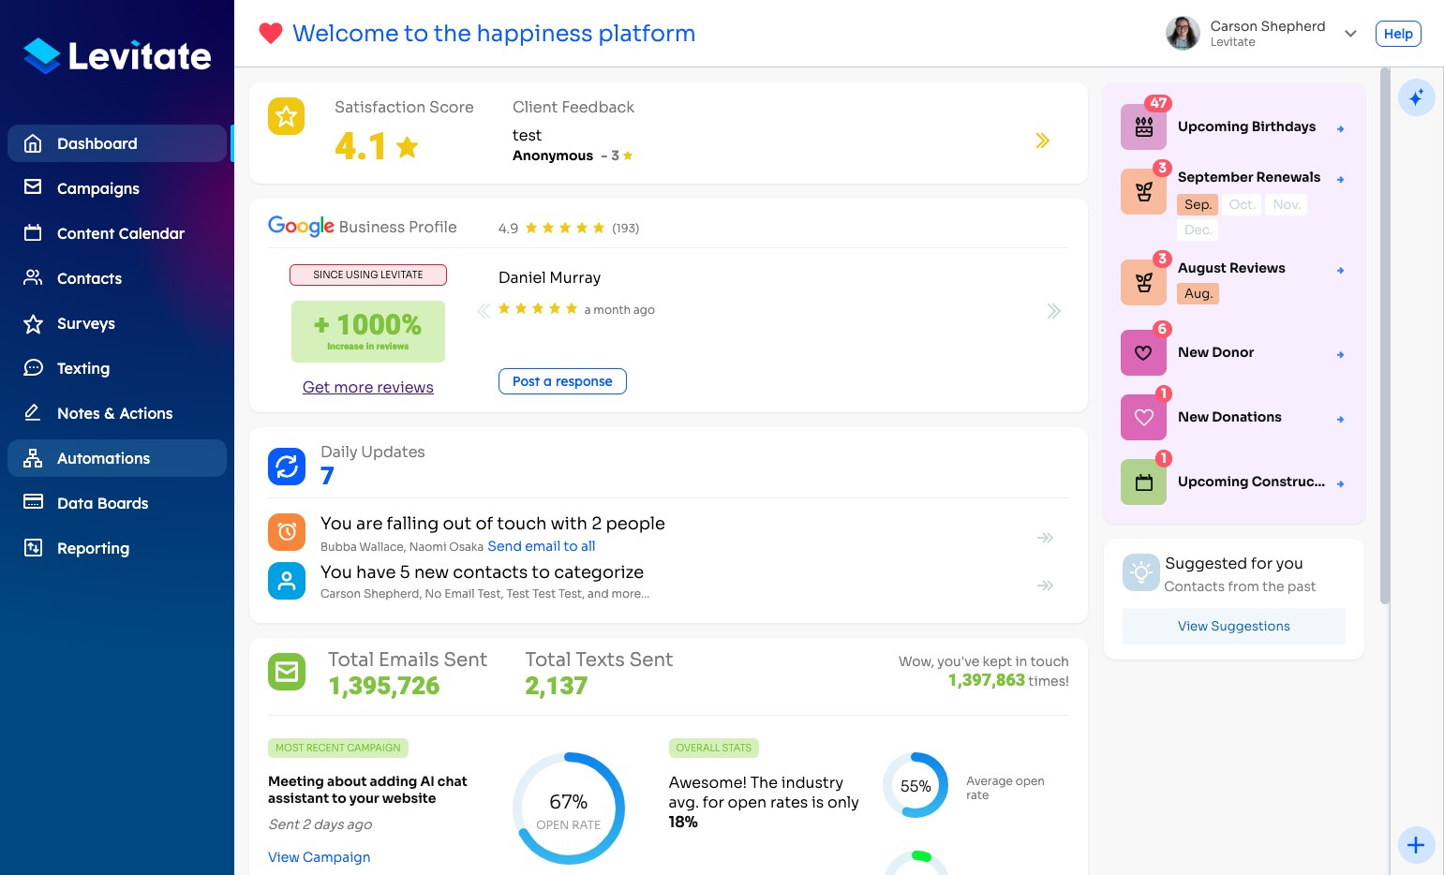Image resolution: width=1444 pixels, height=875 pixels.
Task: Click the Upcoming Birthdays cake icon
Action: point(1143,127)
